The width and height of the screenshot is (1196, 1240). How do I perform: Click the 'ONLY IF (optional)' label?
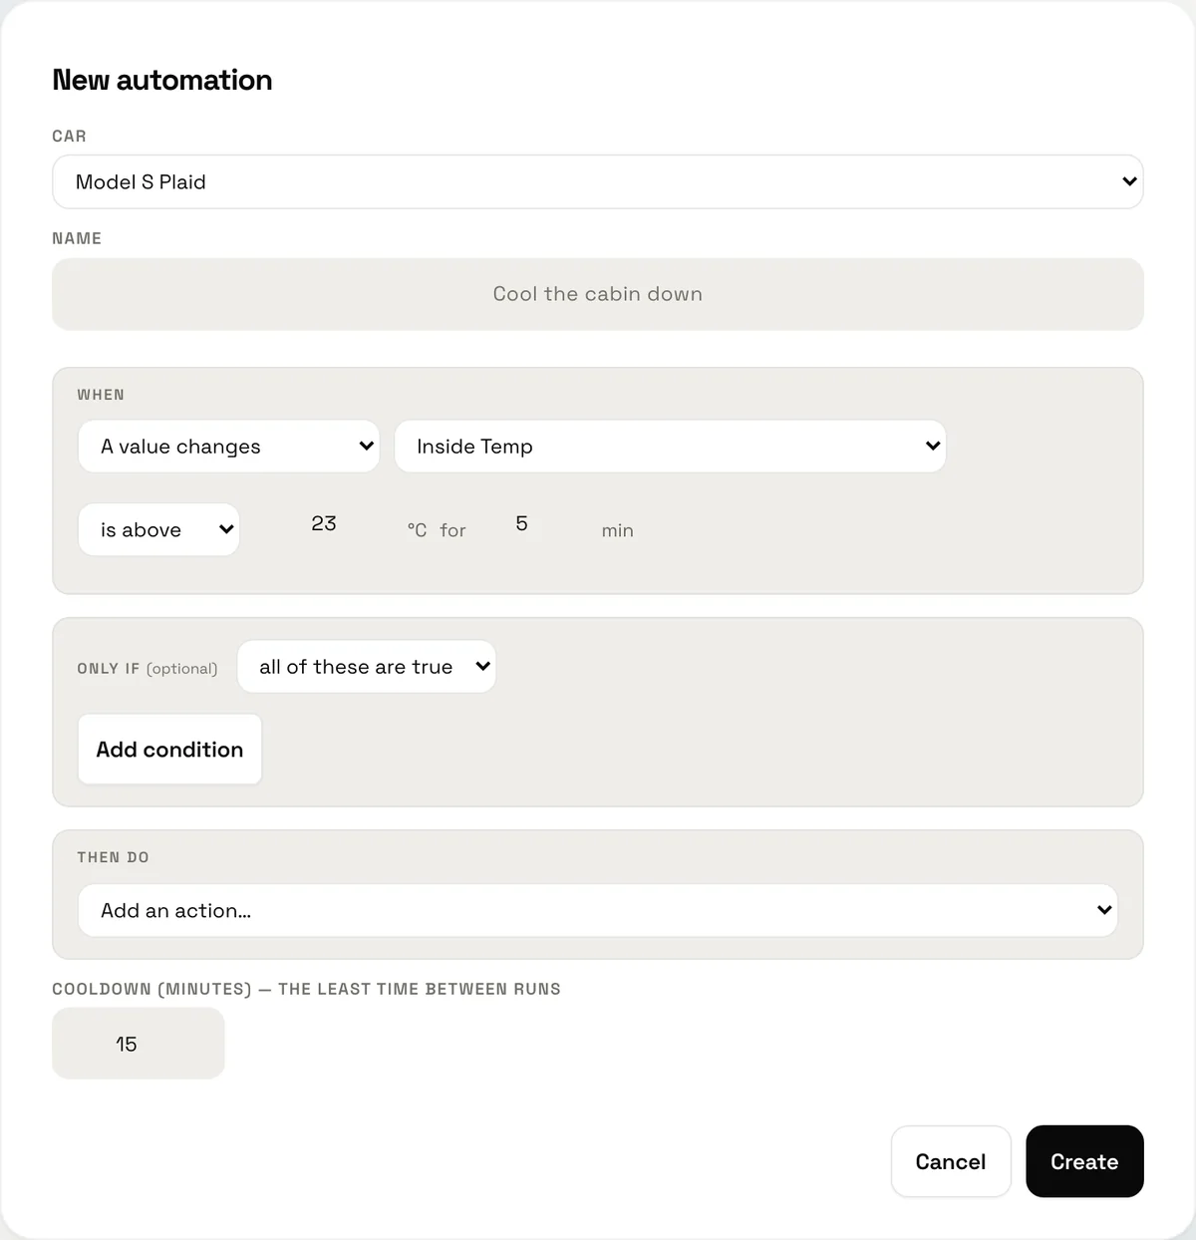click(x=148, y=668)
